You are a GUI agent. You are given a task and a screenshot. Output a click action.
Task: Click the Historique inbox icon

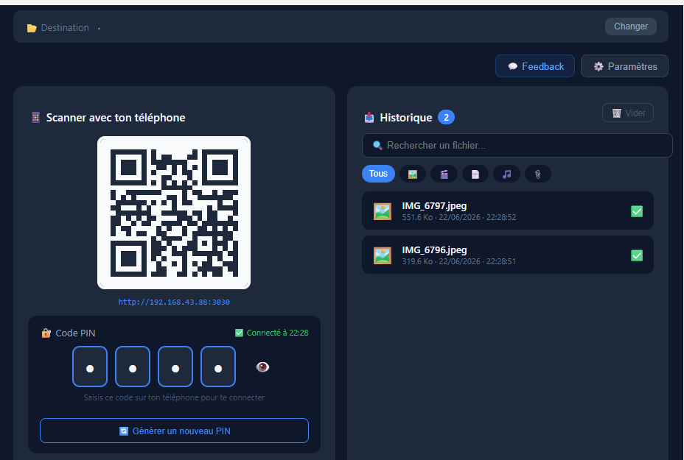tap(369, 118)
